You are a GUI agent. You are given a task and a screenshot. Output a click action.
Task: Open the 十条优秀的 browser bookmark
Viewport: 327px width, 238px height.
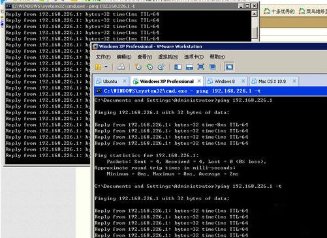tap(279, 11)
